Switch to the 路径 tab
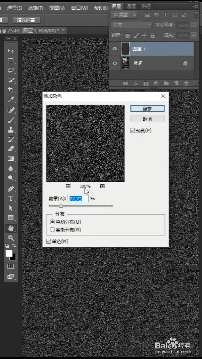 pos(146,6)
